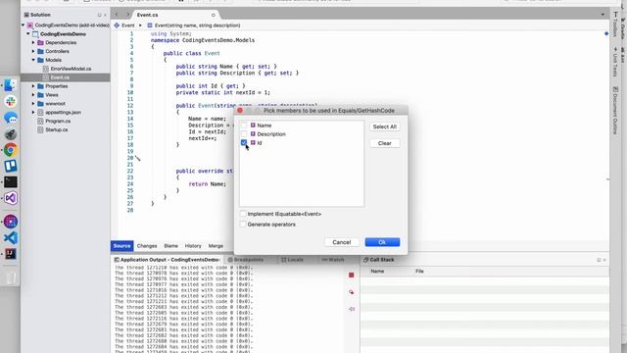Click Select All in the dialog
The width and height of the screenshot is (627, 353).
[x=385, y=126]
